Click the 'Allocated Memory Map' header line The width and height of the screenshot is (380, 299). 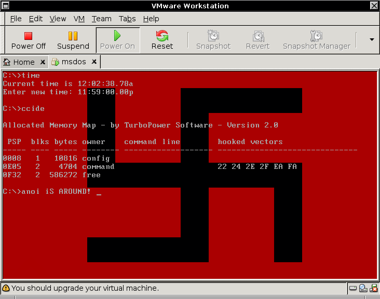pyautogui.click(x=140, y=125)
